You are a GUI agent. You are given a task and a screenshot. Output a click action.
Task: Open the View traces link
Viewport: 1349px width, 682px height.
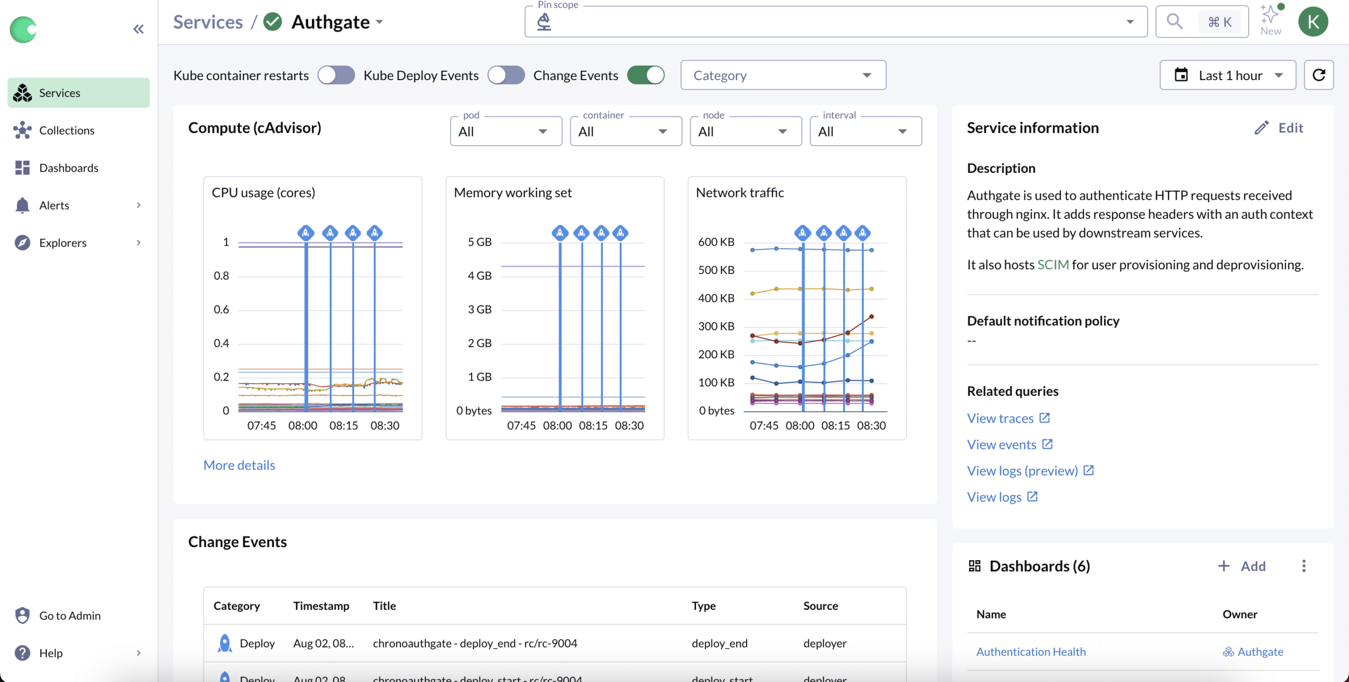click(x=1001, y=417)
